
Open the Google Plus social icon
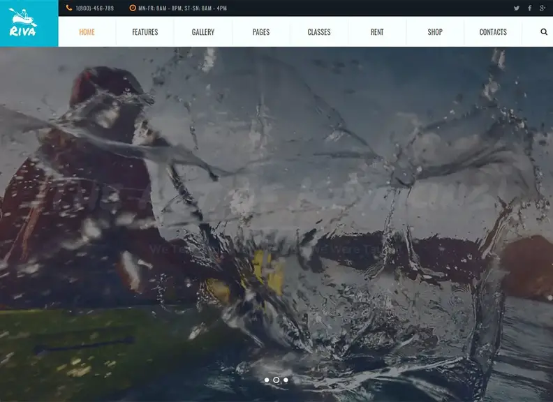pyautogui.click(x=543, y=8)
